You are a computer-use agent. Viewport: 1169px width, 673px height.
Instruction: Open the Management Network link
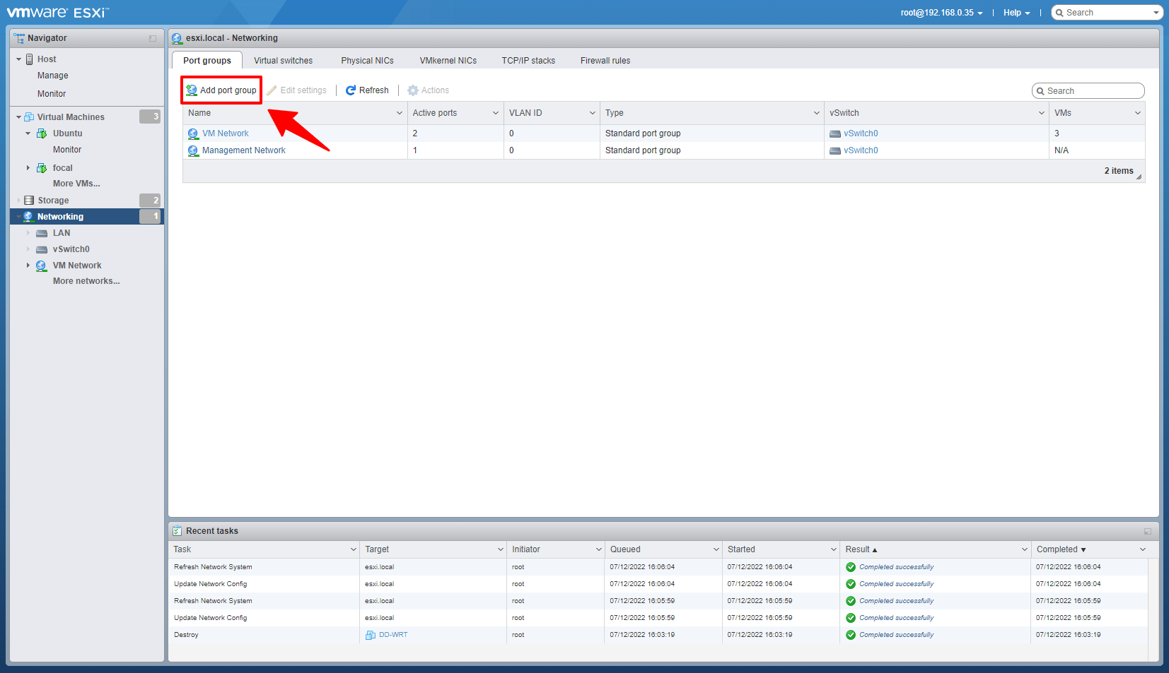(x=243, y=150)
